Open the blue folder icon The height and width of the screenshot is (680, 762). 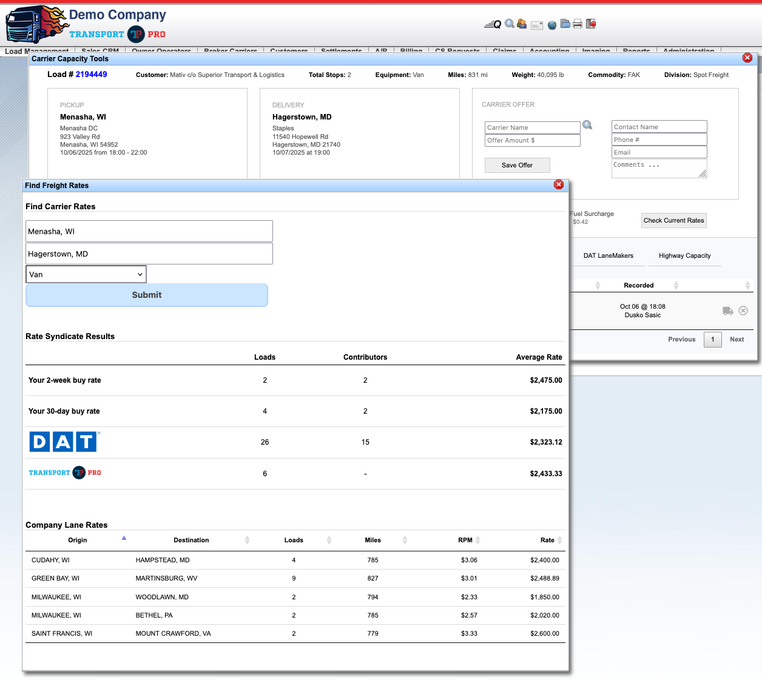565,24
